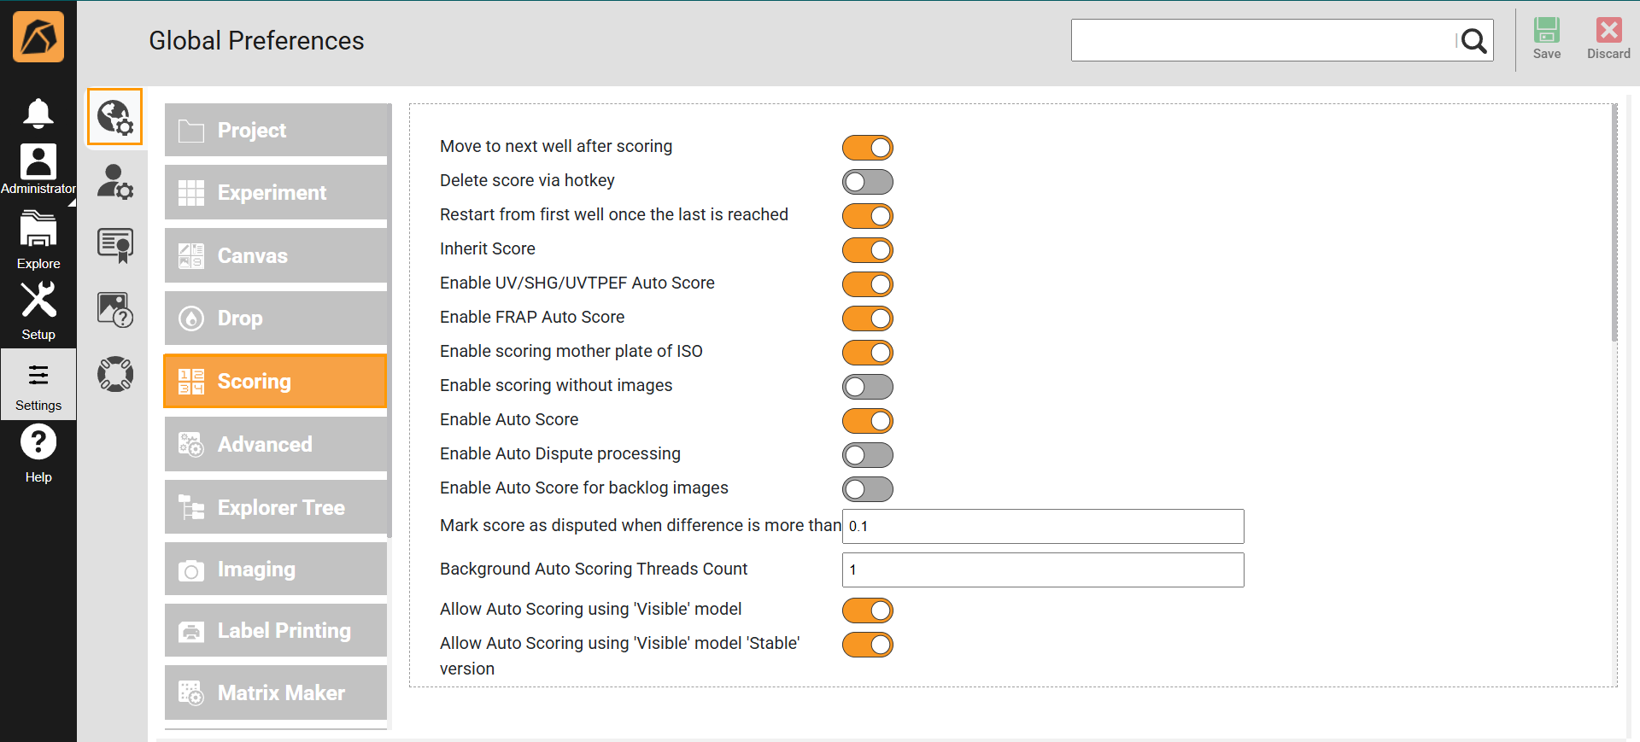Viewport: 1640px width, 742px height.
Task: Click the notifications bell icon
Action: (38, 113)
